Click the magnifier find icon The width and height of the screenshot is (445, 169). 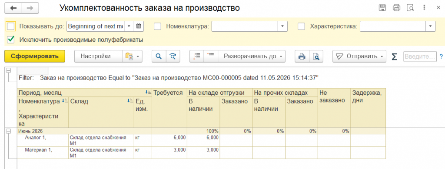coord(159,56)
